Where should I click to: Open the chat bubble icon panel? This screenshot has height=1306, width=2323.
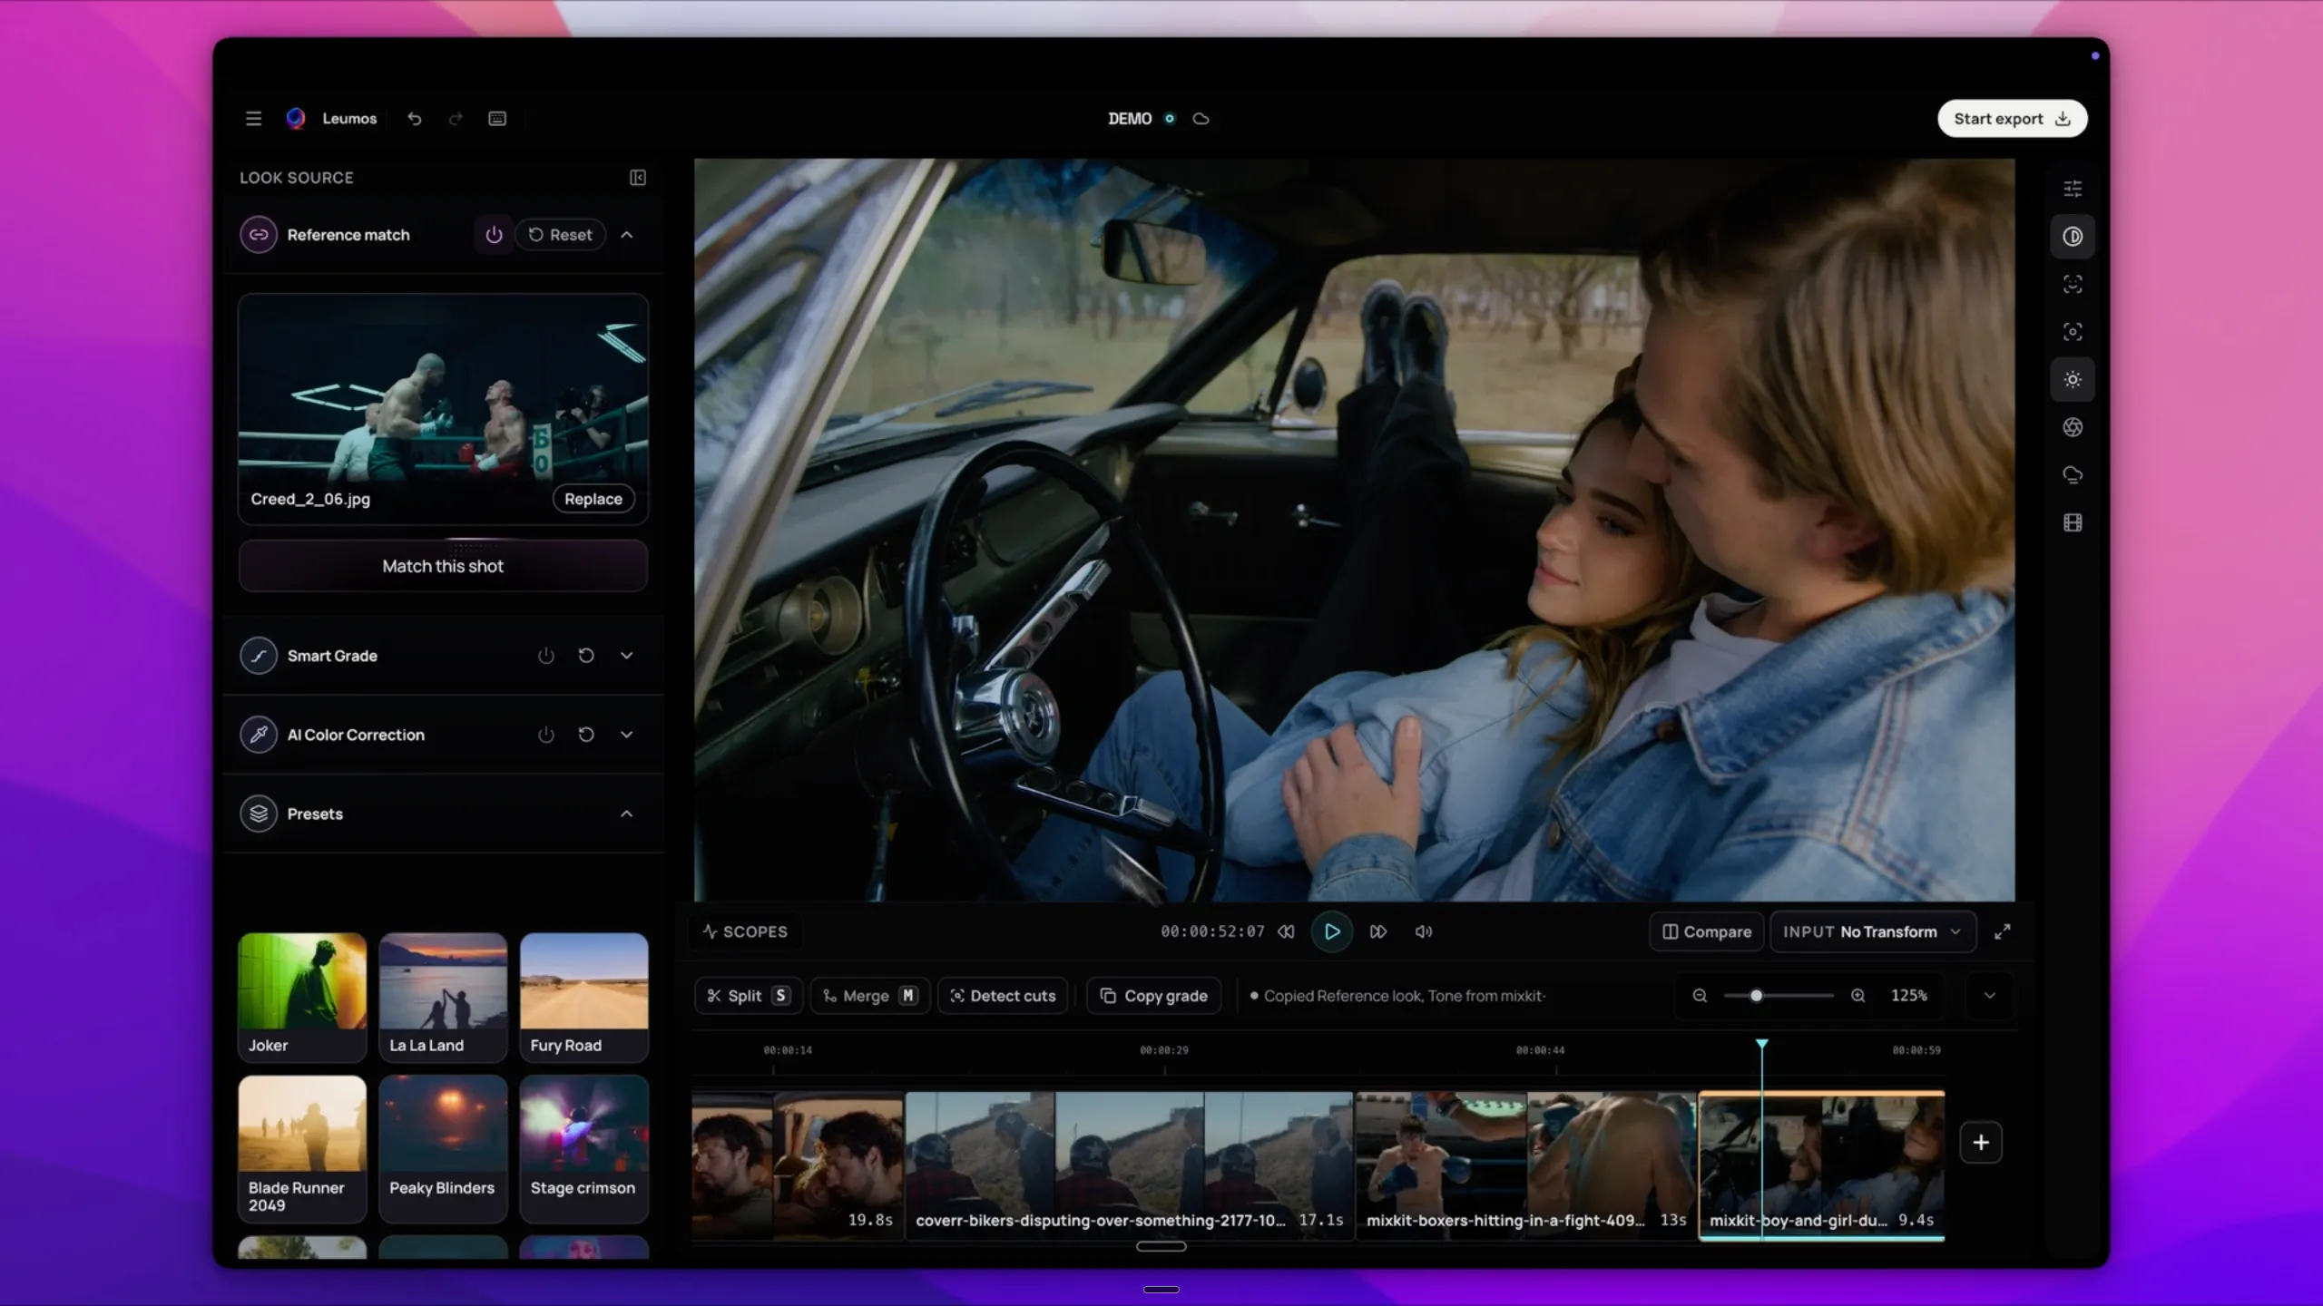point(2073,475)
